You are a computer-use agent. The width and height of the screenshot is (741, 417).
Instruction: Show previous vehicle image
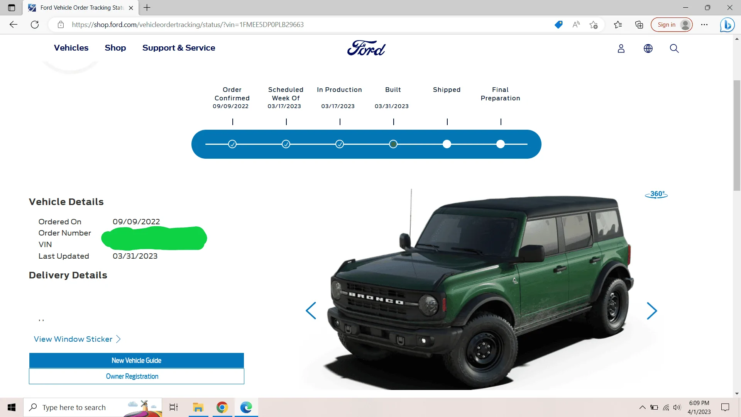point(311,311)
